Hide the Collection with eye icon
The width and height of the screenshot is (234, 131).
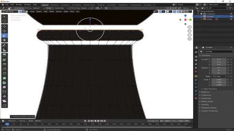[x=231, y=14]
